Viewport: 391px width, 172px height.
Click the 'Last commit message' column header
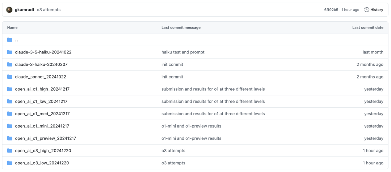tap(181, 27)
